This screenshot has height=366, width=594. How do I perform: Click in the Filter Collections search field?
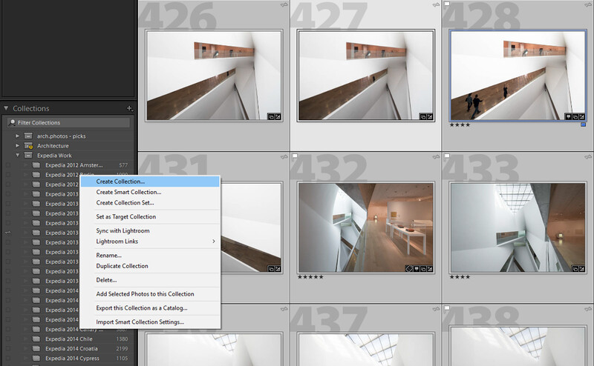(x=68, y=122)
